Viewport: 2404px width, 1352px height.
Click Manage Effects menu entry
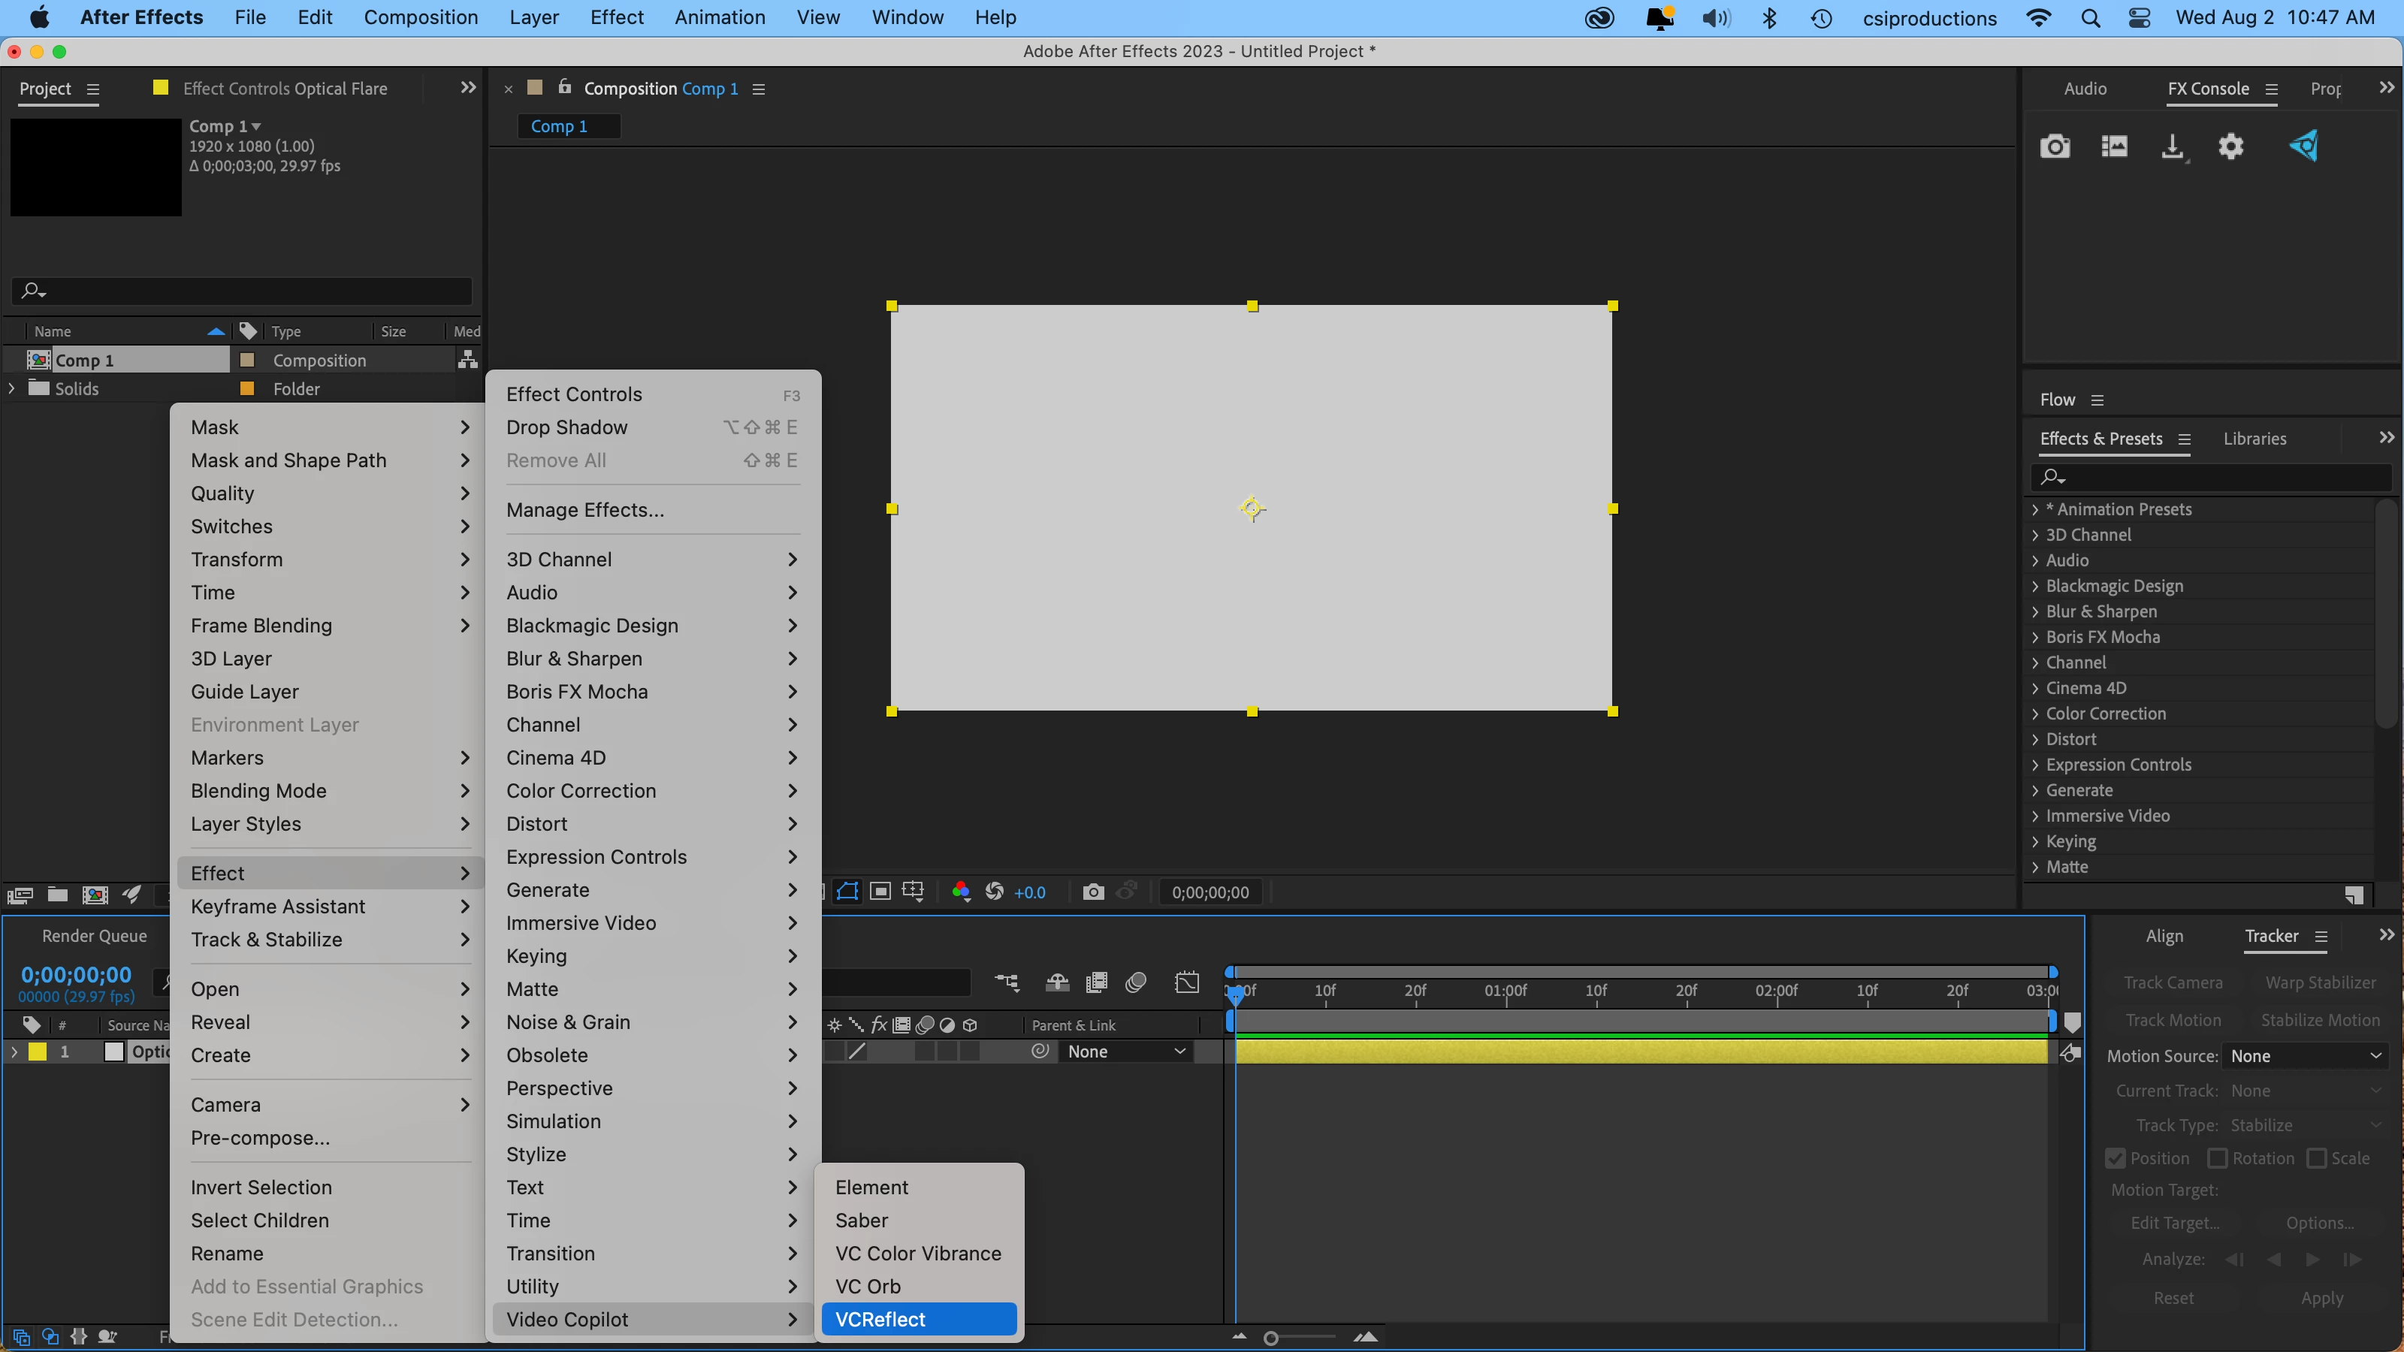pyautogui.click(x=585, y=509)
